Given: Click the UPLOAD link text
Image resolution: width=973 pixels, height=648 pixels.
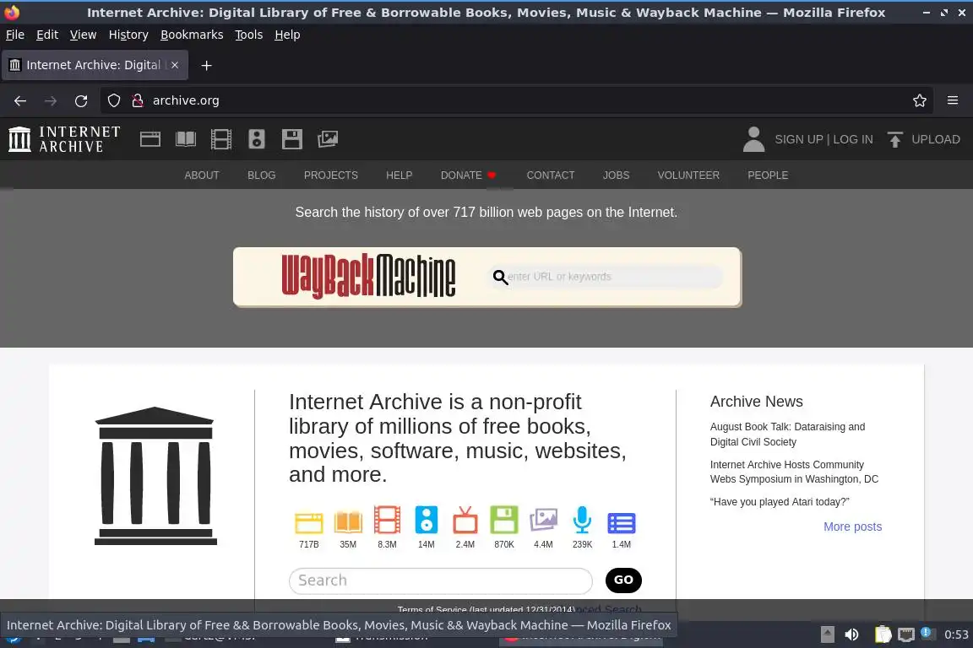Looking at the screenshot, I should click(936, 139).
